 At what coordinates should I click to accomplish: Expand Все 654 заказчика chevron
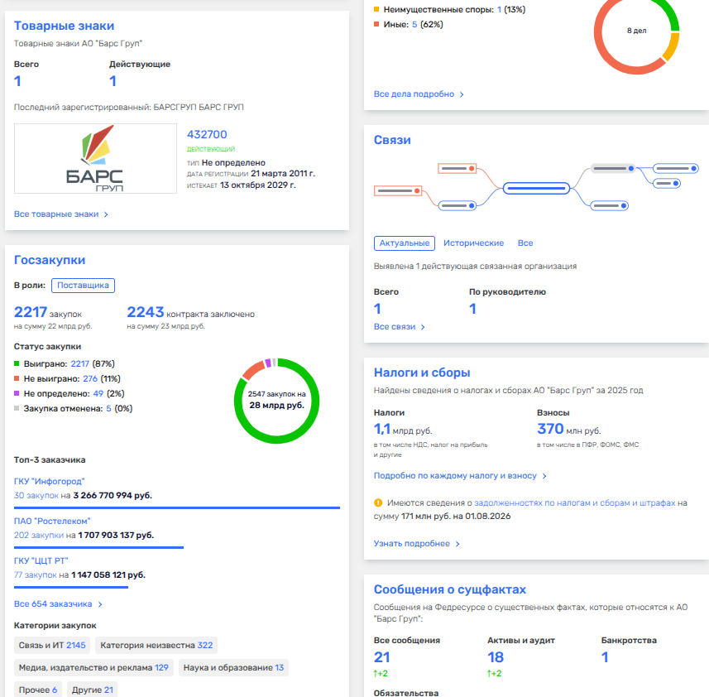100,604
